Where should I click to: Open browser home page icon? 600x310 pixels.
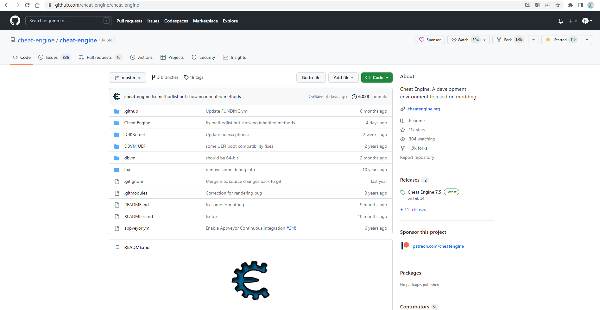(x=37, y=5)
